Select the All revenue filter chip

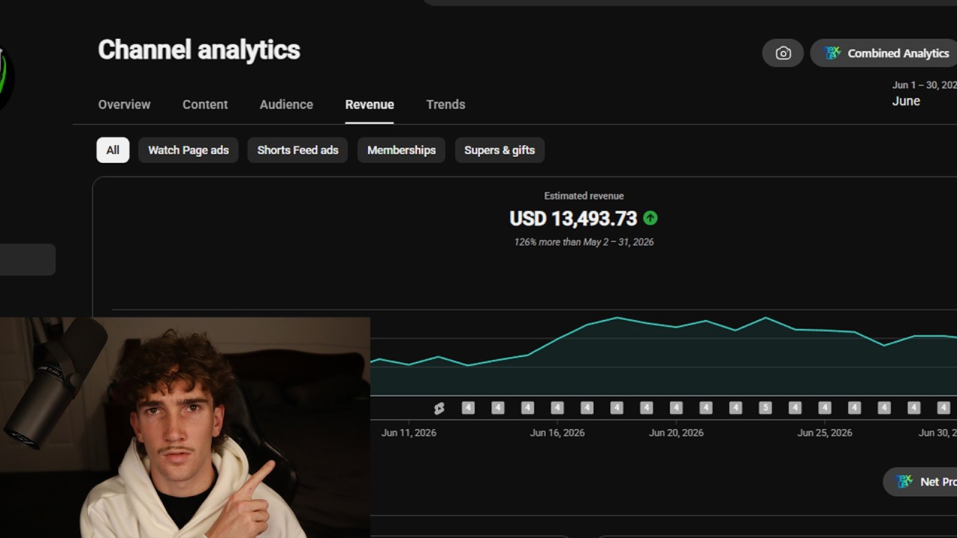tap(113, 150)
